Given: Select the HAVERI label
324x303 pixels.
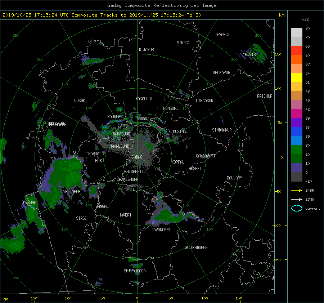Looking at the screenshot, I should [x=125, y=215].
